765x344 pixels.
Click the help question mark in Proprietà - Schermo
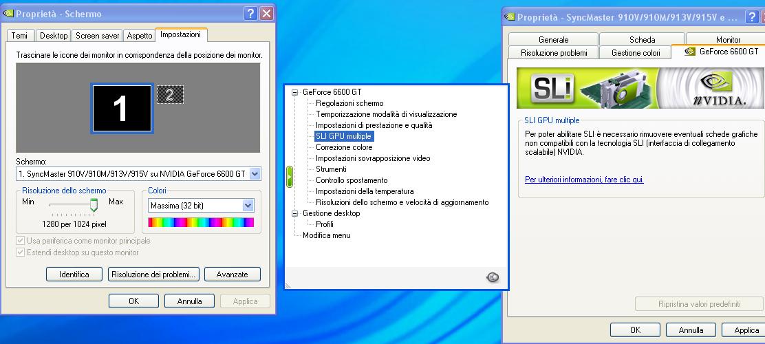[250, 14]
